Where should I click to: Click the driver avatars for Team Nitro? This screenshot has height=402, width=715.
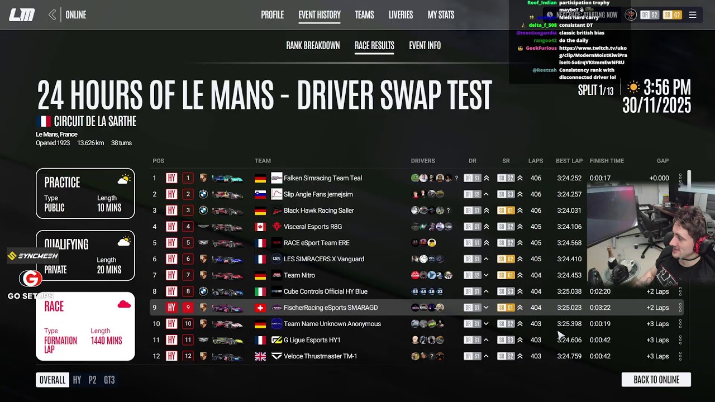click(x=432, y=275)
